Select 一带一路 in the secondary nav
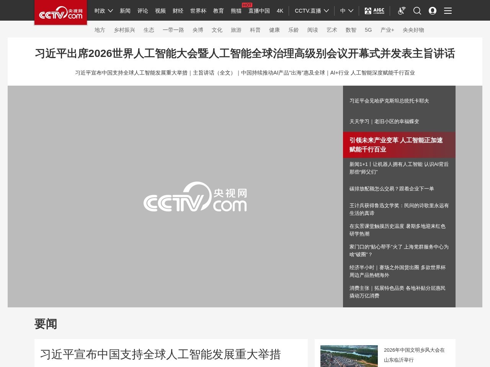 pyautogui.click(x=173, y=30)
